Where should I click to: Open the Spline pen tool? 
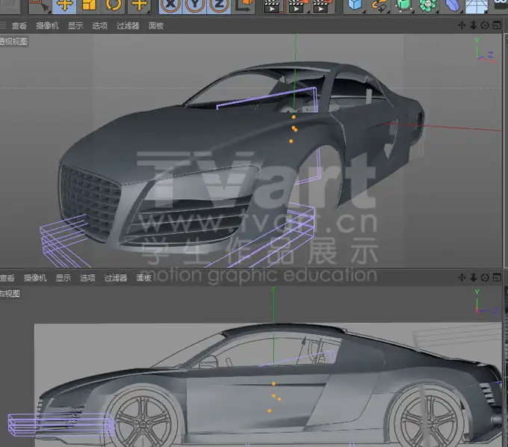380,6
